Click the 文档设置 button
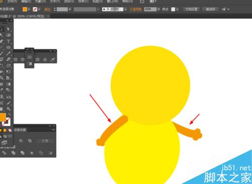Viewport: 252px width, 184px height. coord(192,9)
